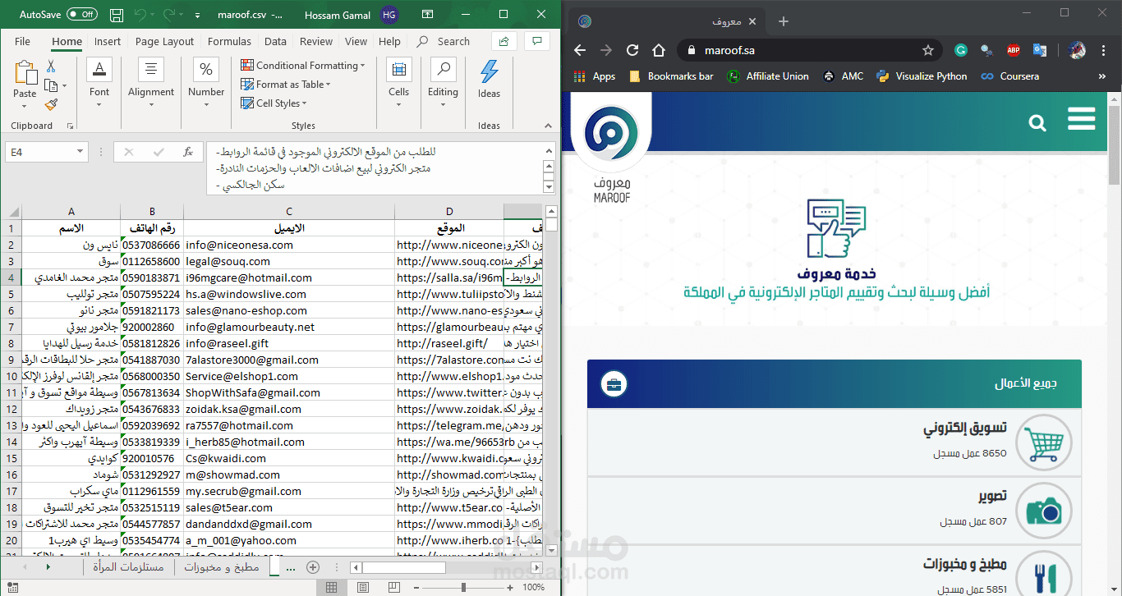Click the Insert Function fx icon
The image size is (1122, 596).
tap(188, 152)
